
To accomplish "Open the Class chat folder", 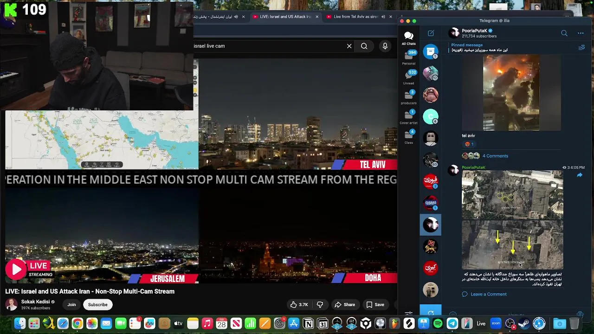I will click(408, 137).
